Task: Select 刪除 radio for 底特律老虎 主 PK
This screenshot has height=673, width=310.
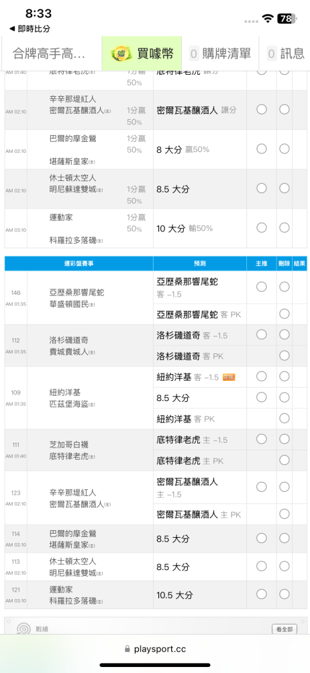Action: (285, 460)
